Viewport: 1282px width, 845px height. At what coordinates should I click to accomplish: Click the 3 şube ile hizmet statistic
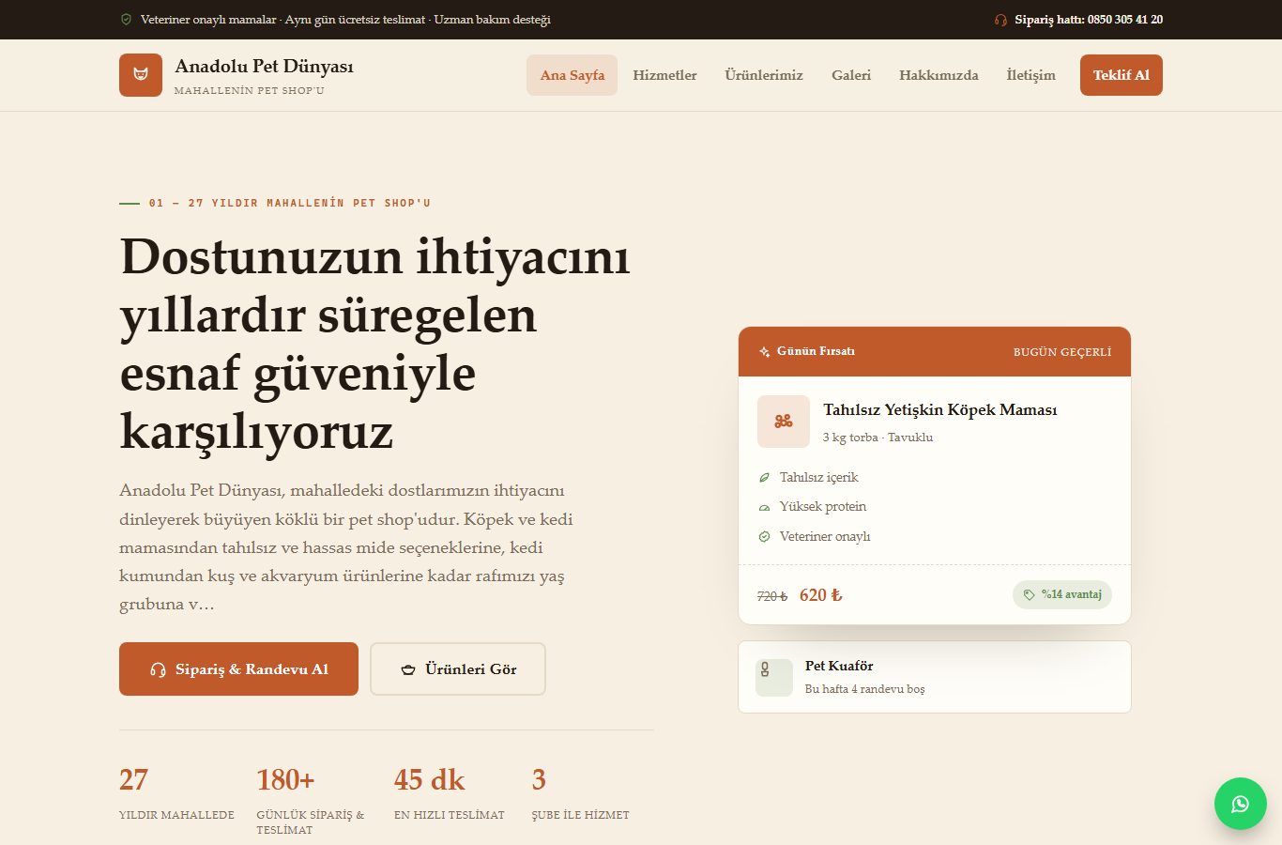pos(581,793)
